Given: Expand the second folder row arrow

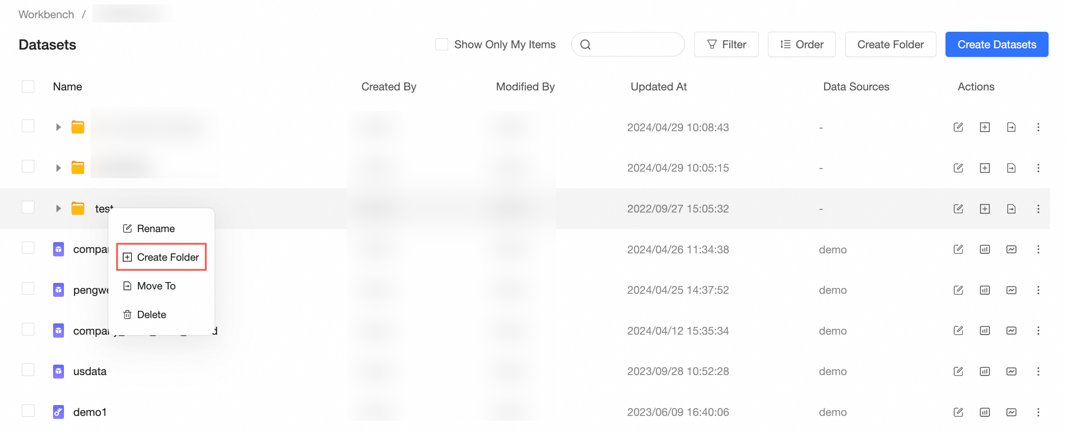Looking at the screenshot, I should point(58,168).
